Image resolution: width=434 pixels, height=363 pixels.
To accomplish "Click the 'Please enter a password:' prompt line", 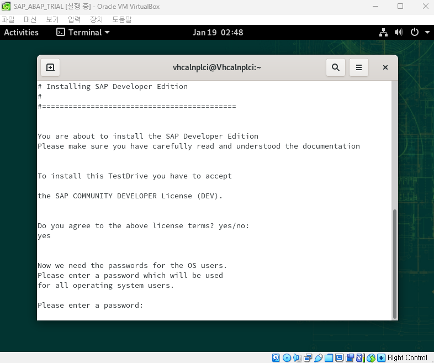I will pos(90,306).
